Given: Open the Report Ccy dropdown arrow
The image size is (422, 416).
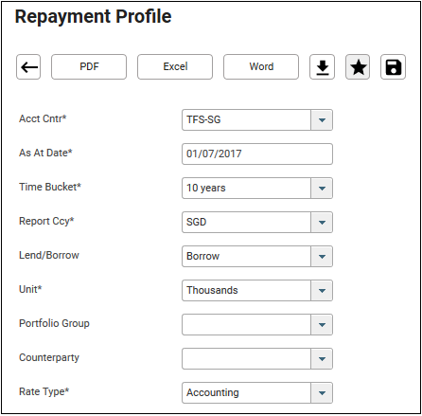Looking at the screenshot, I should tap(322, 223).
